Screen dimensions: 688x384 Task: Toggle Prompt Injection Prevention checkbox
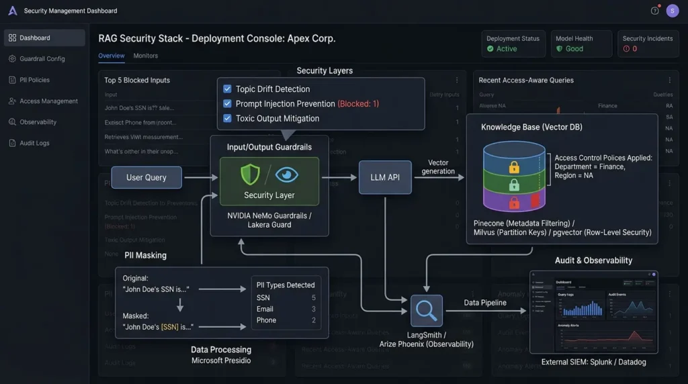point(227,103)
